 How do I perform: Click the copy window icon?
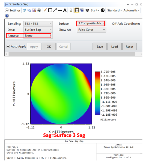click(29, 10)
